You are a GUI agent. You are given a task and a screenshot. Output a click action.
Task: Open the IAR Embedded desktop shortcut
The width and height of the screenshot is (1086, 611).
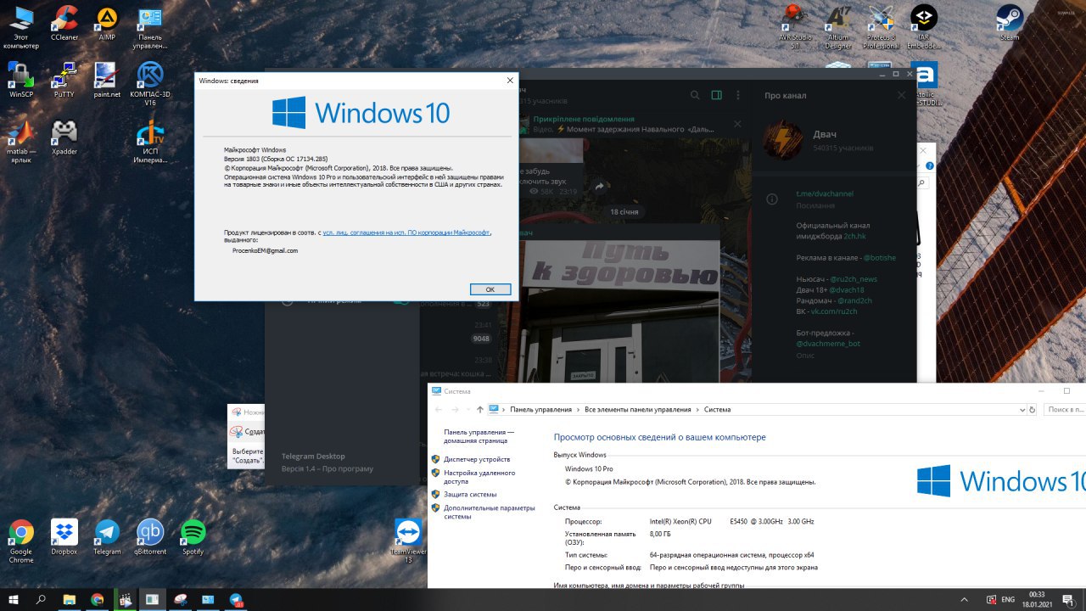(x=924, y=27)
